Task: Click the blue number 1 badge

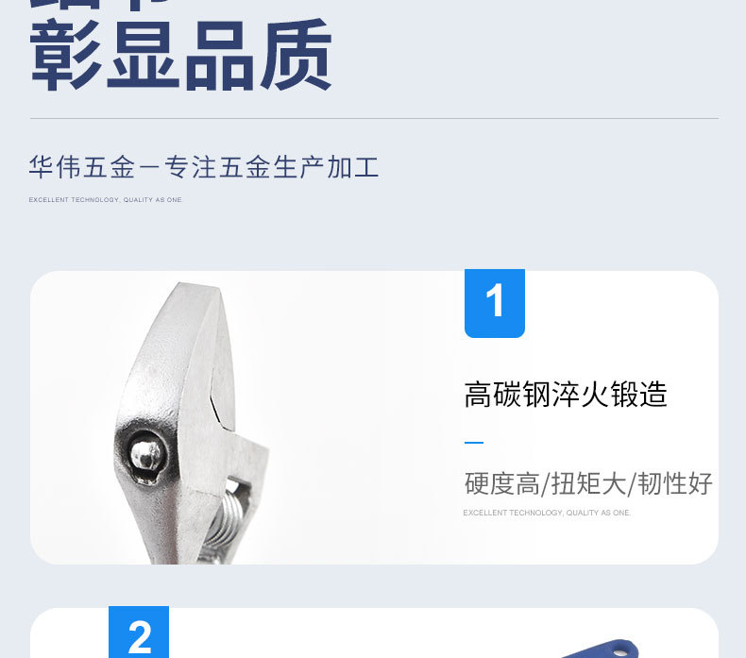Action: click(x=494, y=303)
